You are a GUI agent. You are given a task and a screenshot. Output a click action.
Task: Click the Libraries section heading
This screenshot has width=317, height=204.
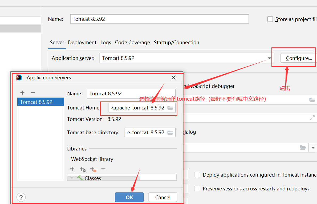77,149
